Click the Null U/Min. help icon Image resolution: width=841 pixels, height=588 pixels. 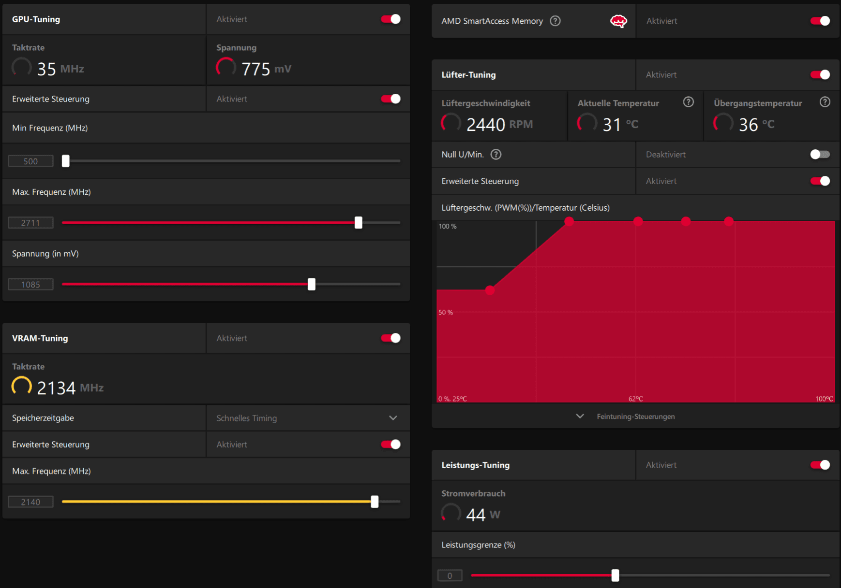click(x=496, y=154)
